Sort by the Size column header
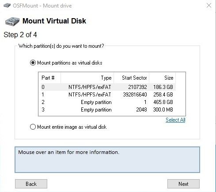 [x=162, y=78]
